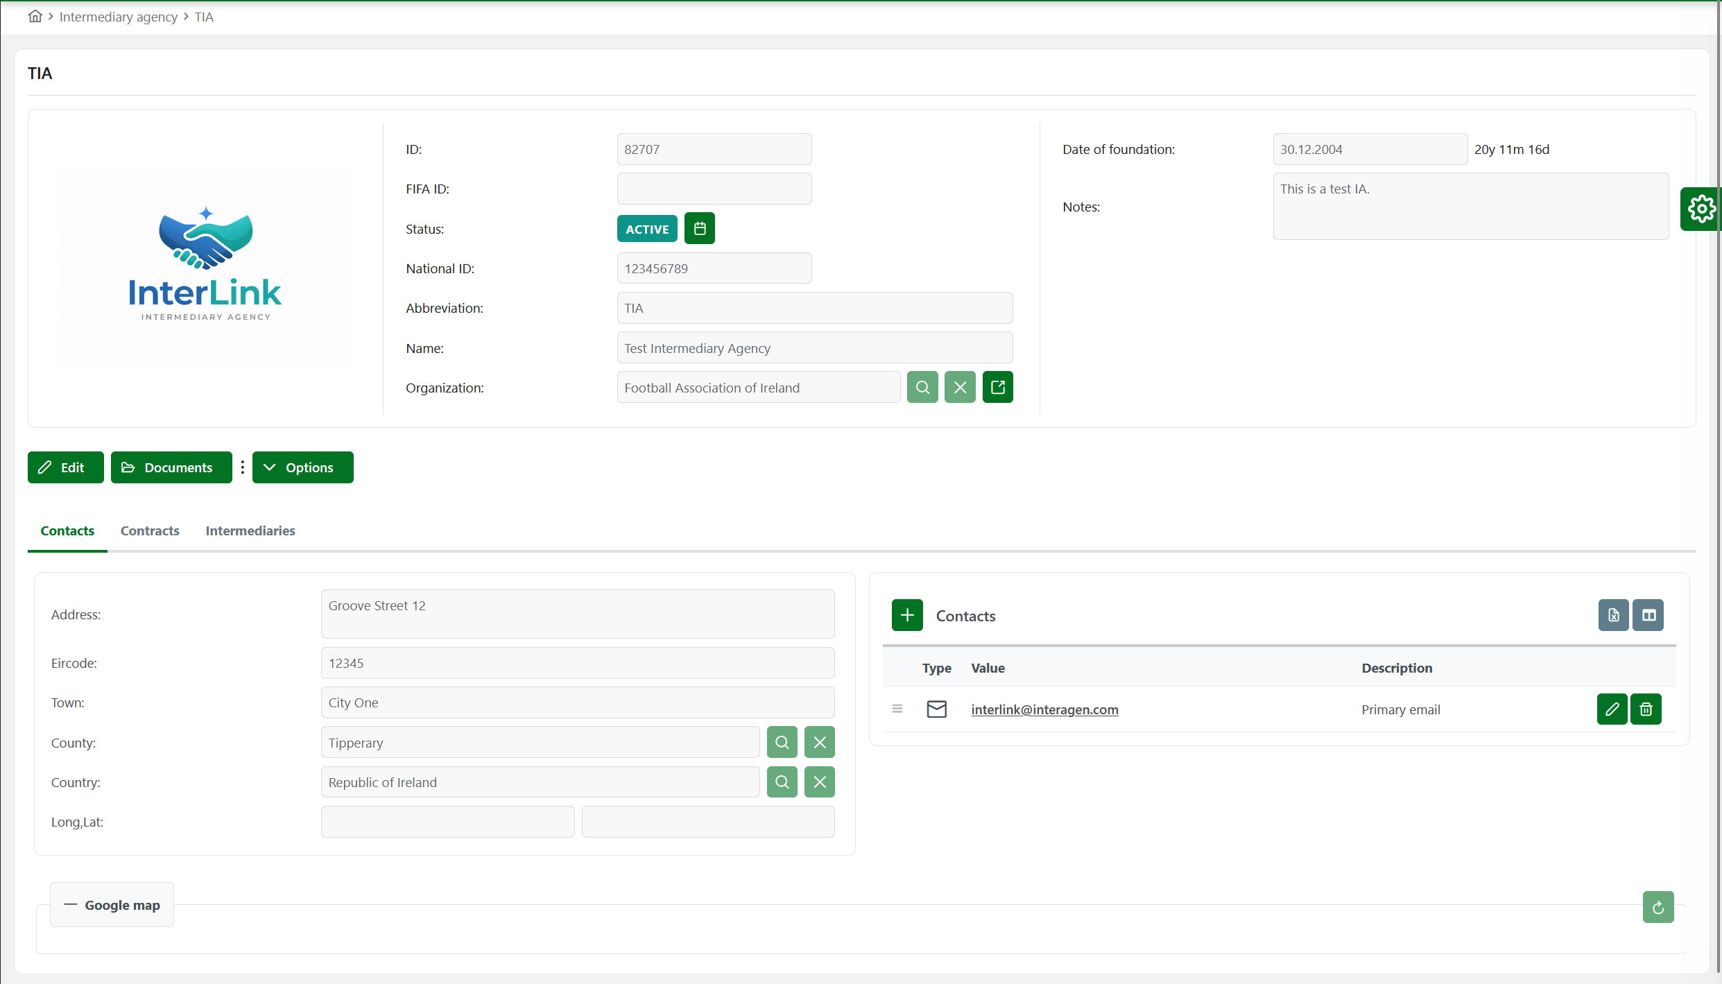1722x984 pixels.
Task: Open the three-dot more actions menu
Action: point(242,468)
